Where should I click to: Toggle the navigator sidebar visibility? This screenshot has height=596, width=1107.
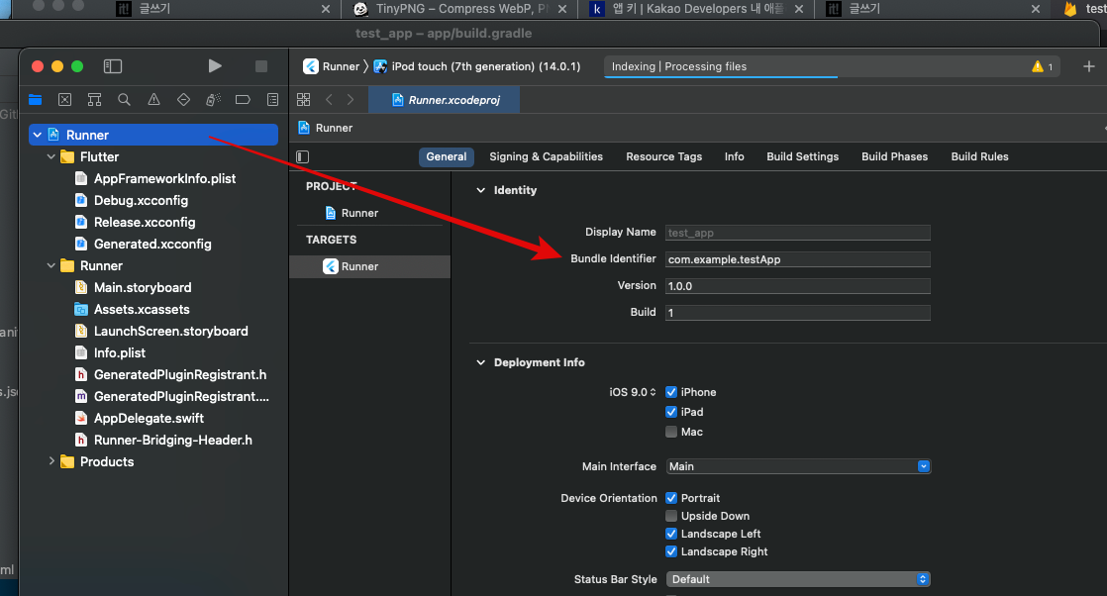point(113,66)
